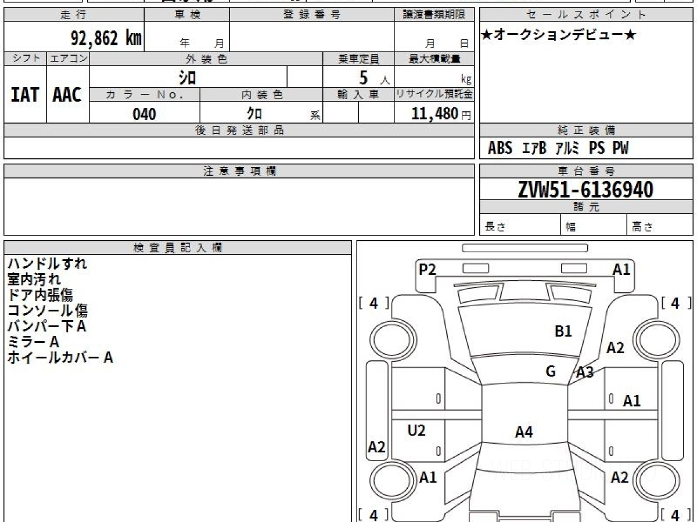Click the 注意事項欄 section header
Viewport: 697px width, 522px height.
239,171
